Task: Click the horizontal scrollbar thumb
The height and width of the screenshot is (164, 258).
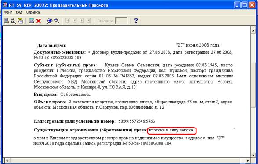Action: coord(125,160)
